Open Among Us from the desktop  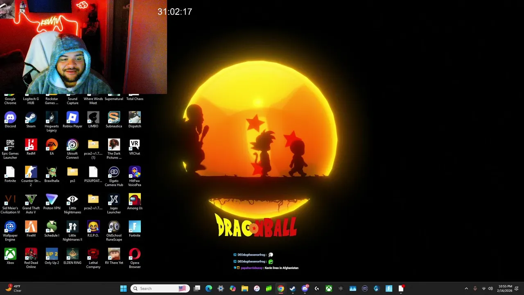135,202
